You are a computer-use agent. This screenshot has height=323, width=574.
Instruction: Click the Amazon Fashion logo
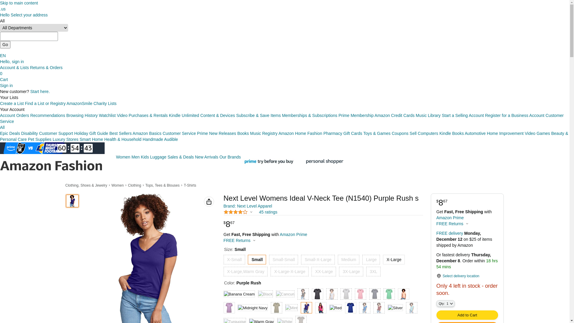(51, 166)
